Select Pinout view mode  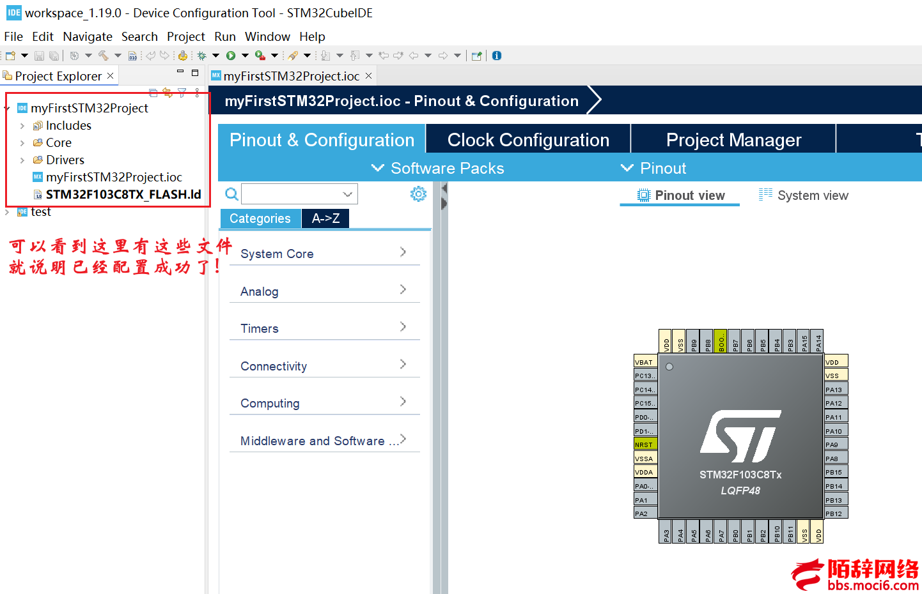[680, 195]
